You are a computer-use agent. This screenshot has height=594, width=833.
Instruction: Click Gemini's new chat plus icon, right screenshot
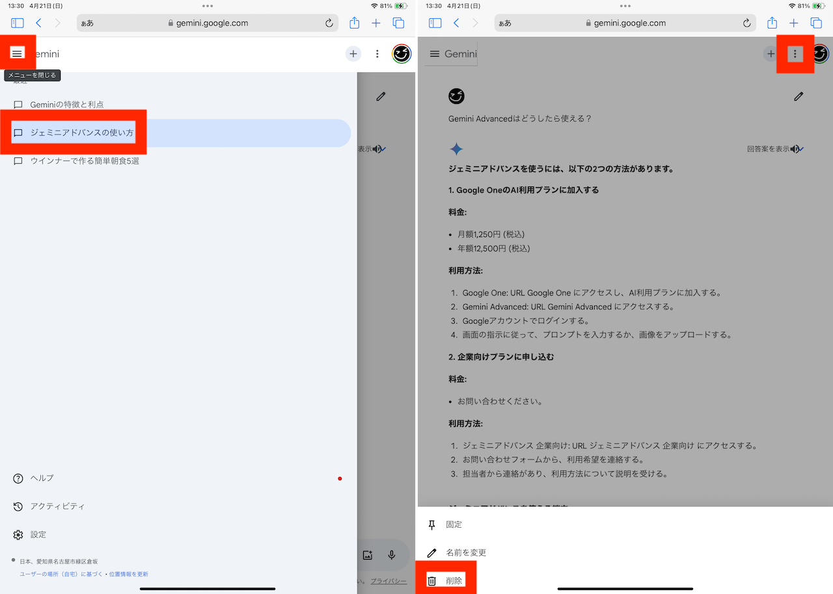pos(771,54)
